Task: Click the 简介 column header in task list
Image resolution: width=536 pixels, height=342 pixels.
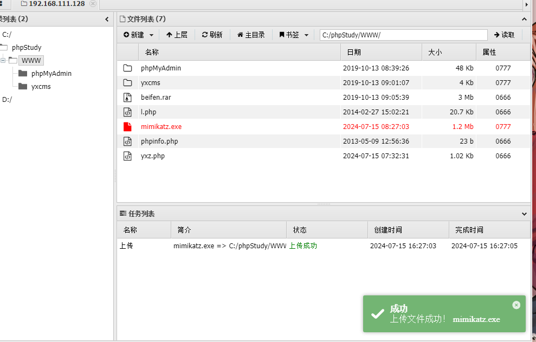Action: [229, 230]
